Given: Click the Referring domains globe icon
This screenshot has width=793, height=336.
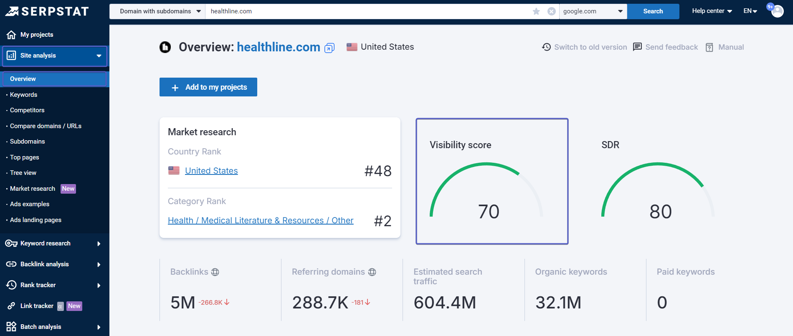Looking at the screenshot, I should [372, 272].
